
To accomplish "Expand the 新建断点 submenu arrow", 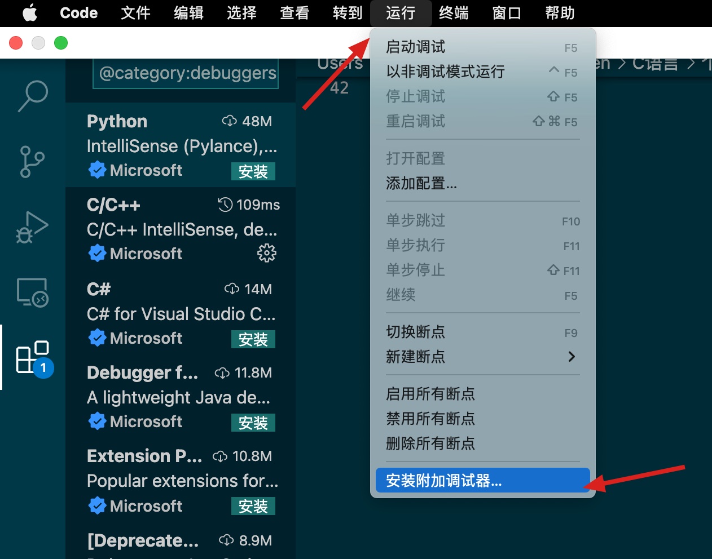I will click(572, 356).
